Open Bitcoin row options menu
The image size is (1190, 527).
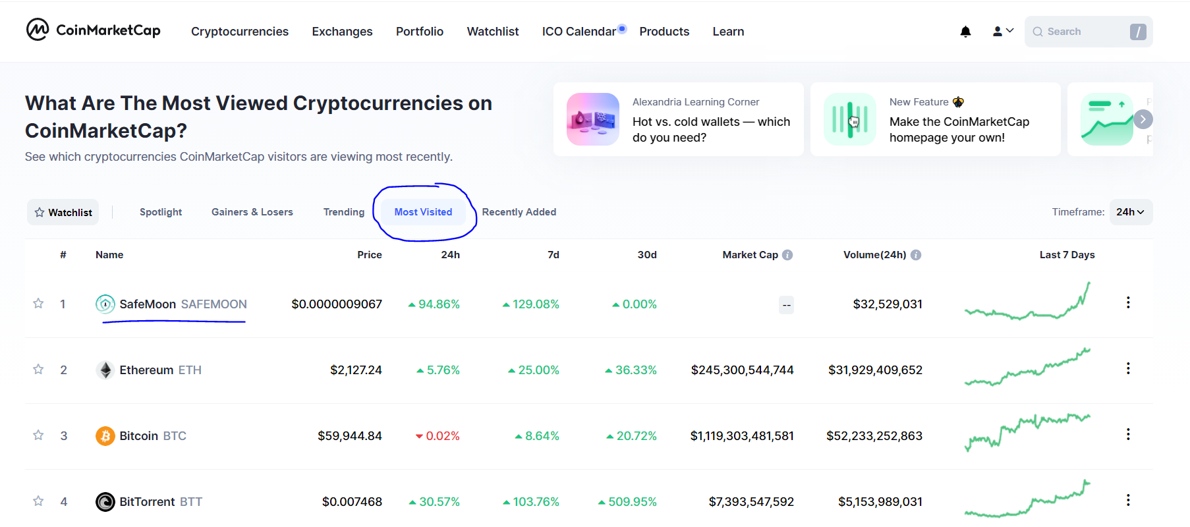click(x=1128, y=434)
